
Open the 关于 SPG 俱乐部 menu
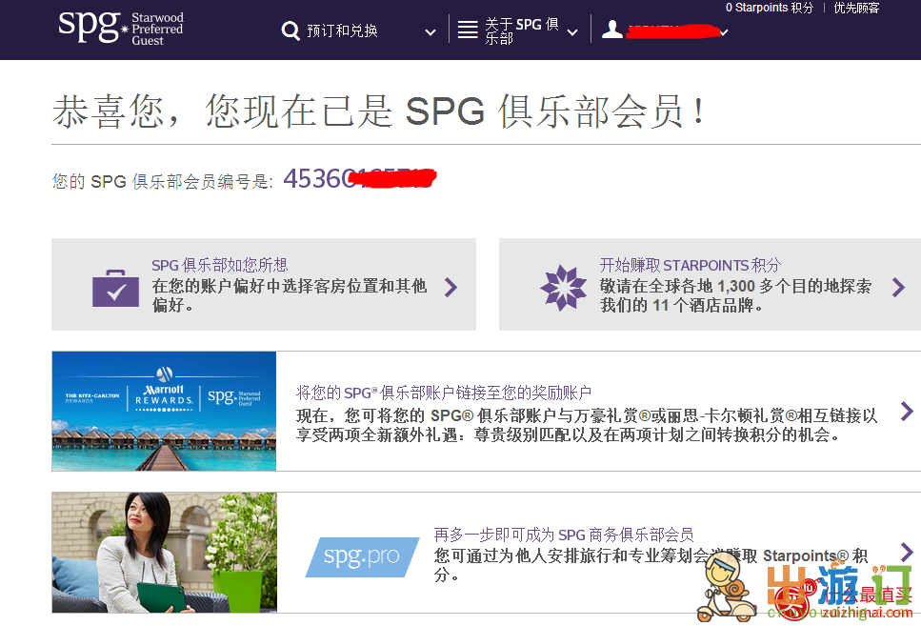coord(522,31)
